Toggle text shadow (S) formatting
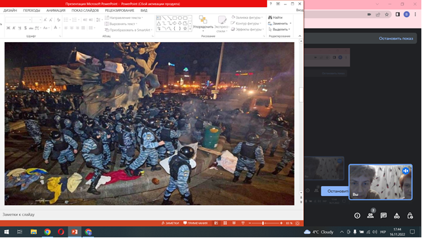The width and height of the screenshot is (422, 238). pos(25,28)
